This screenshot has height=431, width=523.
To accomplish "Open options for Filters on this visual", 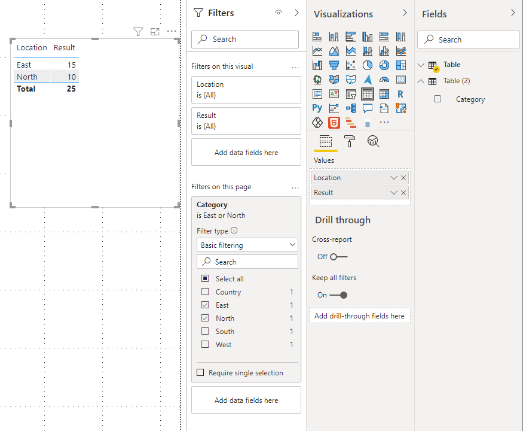I will [295, 68].
